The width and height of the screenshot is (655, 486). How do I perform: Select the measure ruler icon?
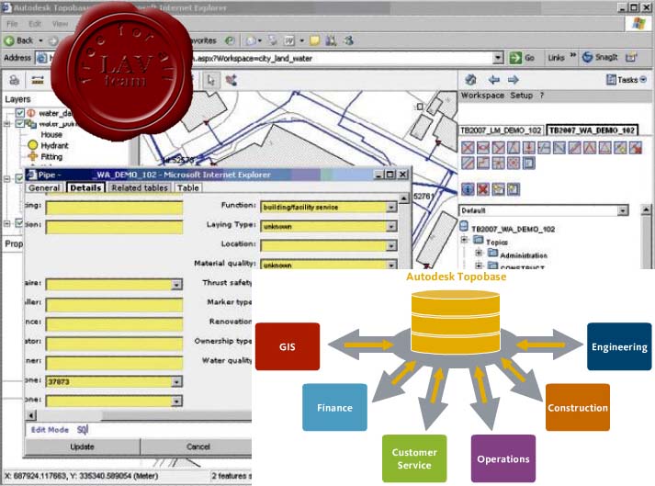pyautogui.click(x=38, y=80)
